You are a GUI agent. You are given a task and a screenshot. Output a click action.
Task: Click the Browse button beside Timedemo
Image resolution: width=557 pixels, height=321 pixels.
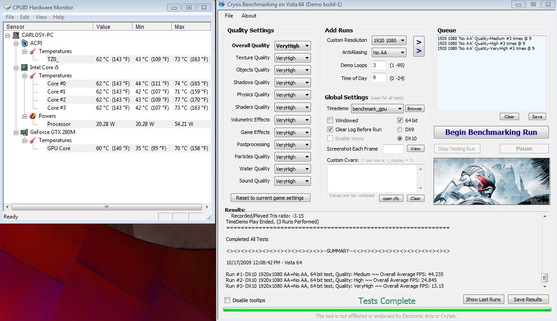(x=415, y=109)
